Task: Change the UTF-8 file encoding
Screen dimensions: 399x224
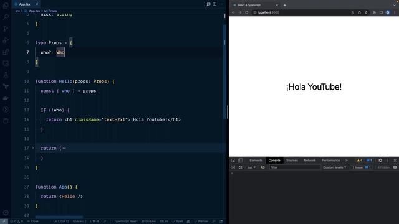Action: click(94, 222)
